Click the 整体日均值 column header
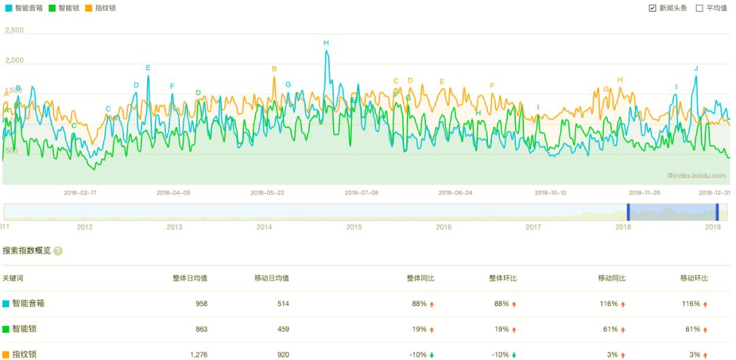 (189, 278)
